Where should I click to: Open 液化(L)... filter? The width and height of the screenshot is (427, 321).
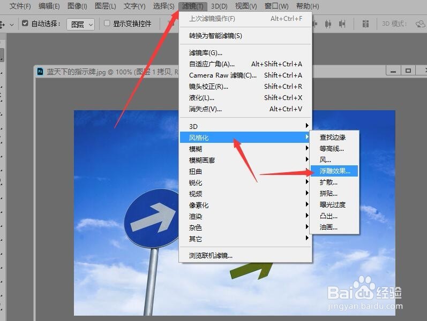(x=245, y=98)
